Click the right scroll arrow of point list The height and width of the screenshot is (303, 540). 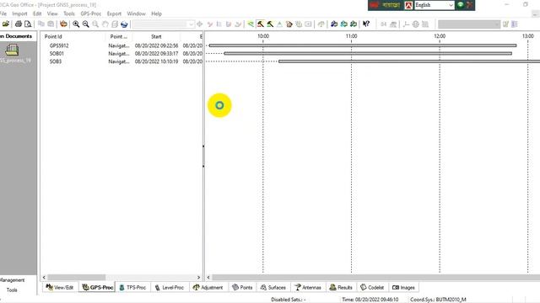(199, 277)
